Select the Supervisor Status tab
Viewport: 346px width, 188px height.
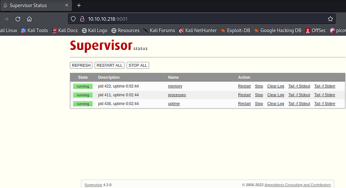(x=36, y=5)
